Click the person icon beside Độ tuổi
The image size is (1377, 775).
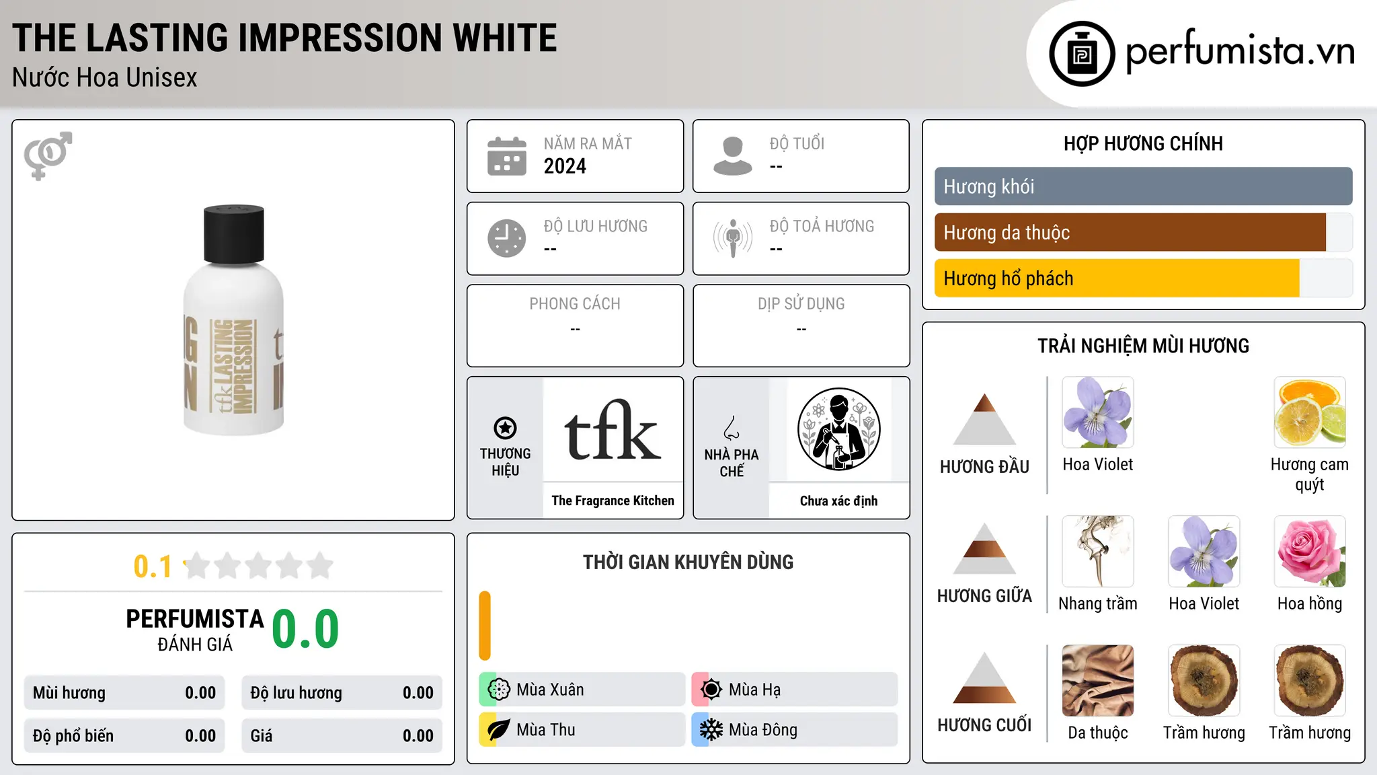point(733,156)
